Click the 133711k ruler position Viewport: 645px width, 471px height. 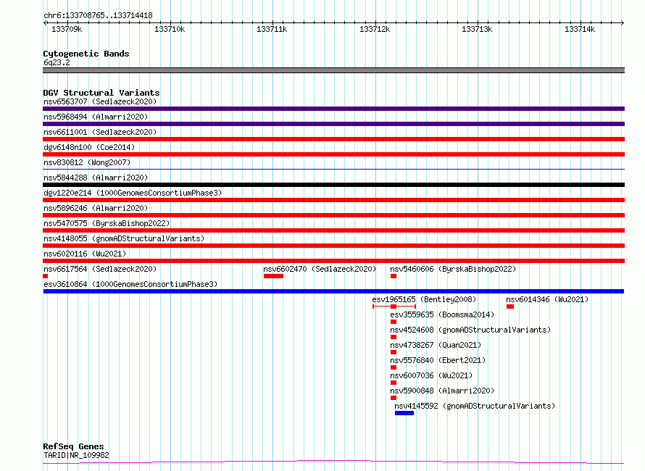(x=272, y=29)
